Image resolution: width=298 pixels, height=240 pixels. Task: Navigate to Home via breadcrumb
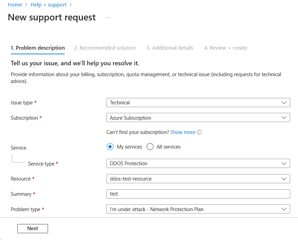(15, 4)
